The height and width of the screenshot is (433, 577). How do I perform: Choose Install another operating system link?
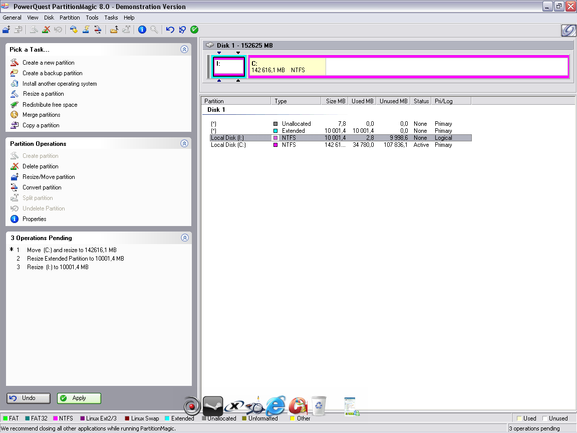(x=60, y=84)
